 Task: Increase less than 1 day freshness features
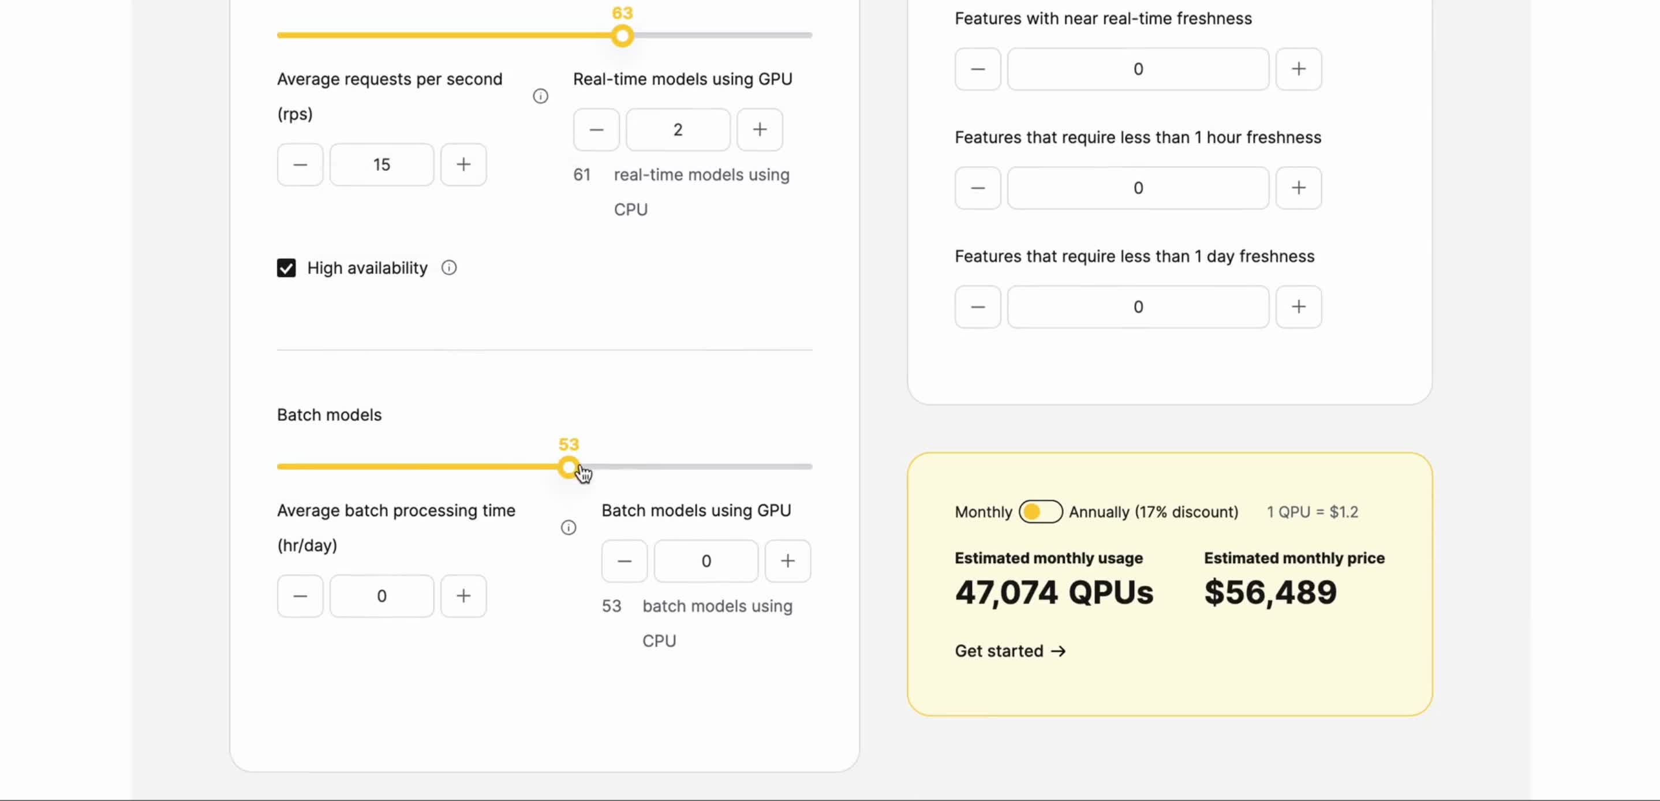pos(1299,307)
